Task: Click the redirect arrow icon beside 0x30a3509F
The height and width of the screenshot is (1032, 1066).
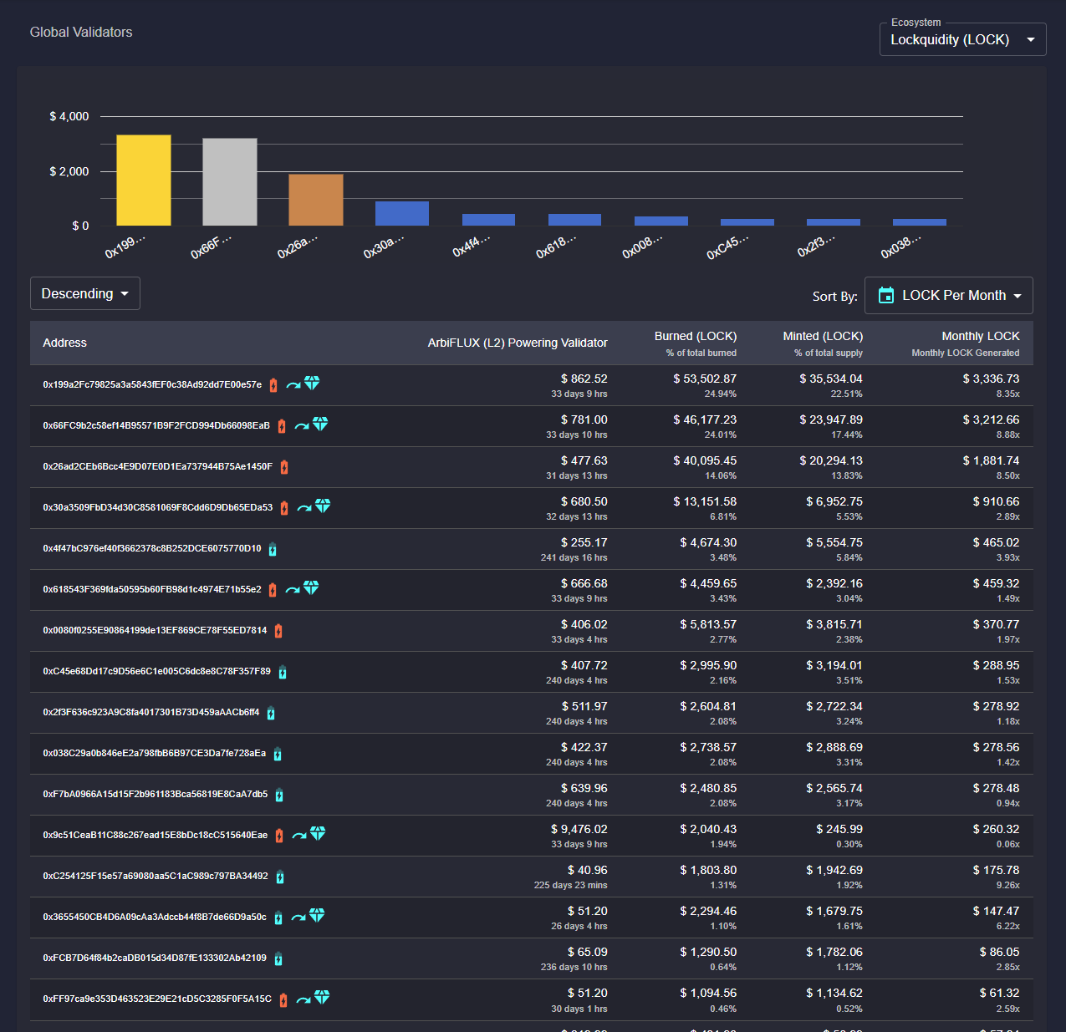Action: (x=304, y=508)
